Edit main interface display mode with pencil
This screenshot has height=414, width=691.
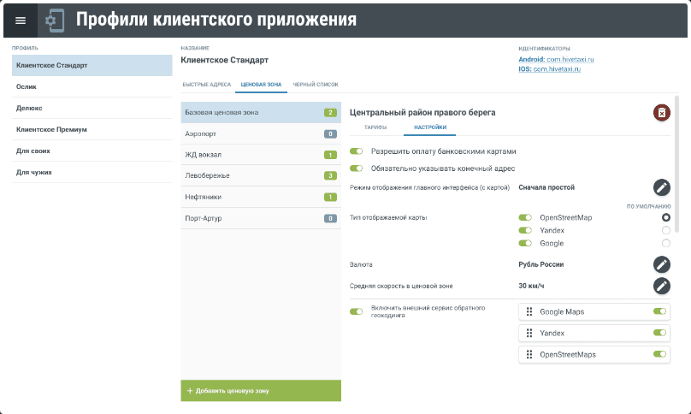[661, 187]
